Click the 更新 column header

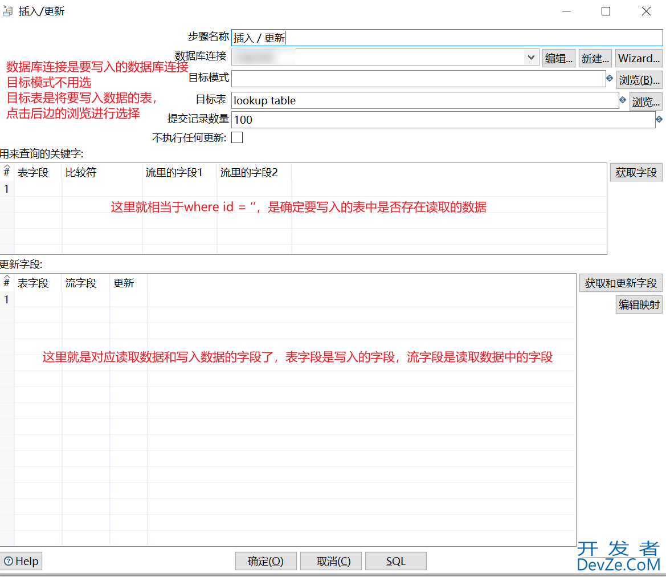[x=128, y=283]
